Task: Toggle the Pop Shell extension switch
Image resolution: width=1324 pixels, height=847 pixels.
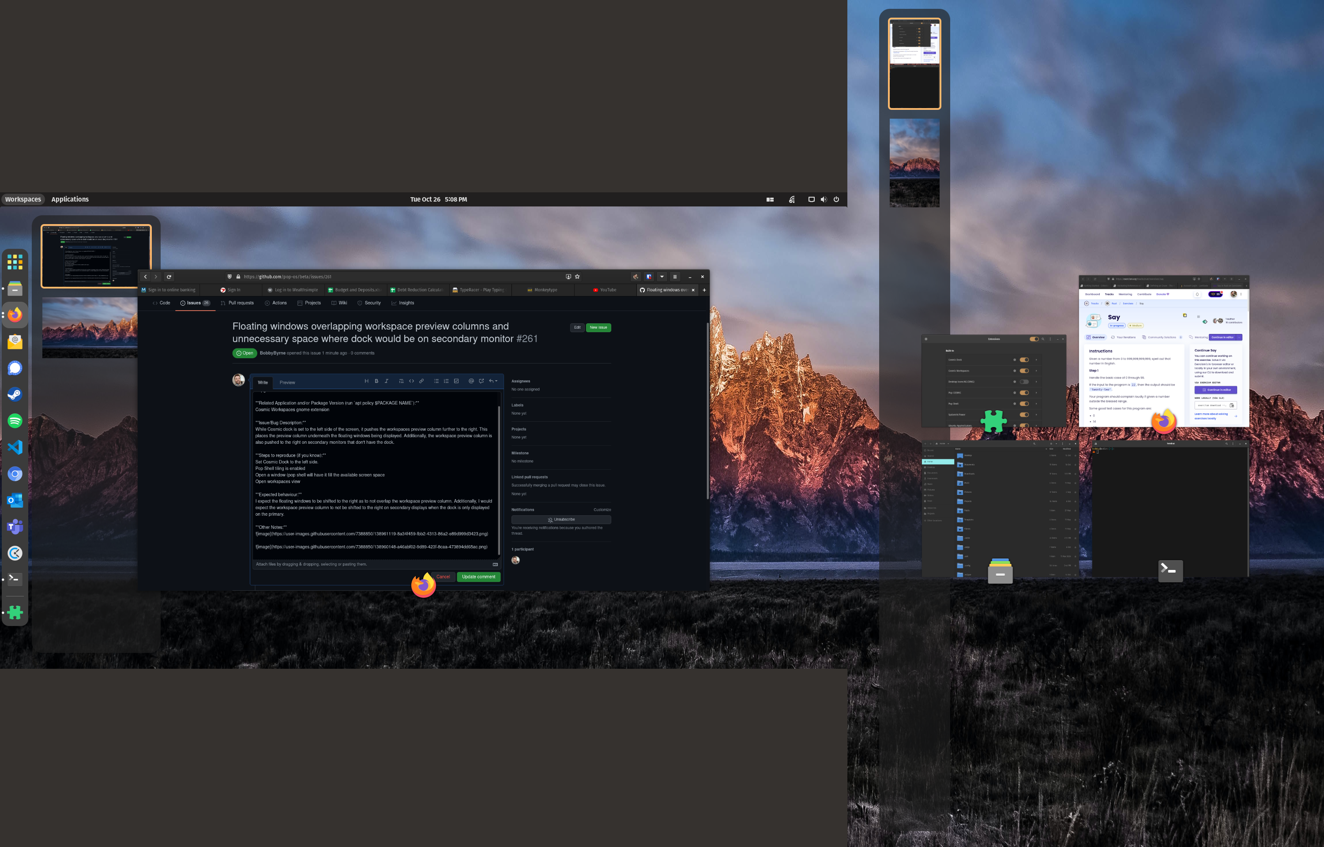Action: [1024, 404]
